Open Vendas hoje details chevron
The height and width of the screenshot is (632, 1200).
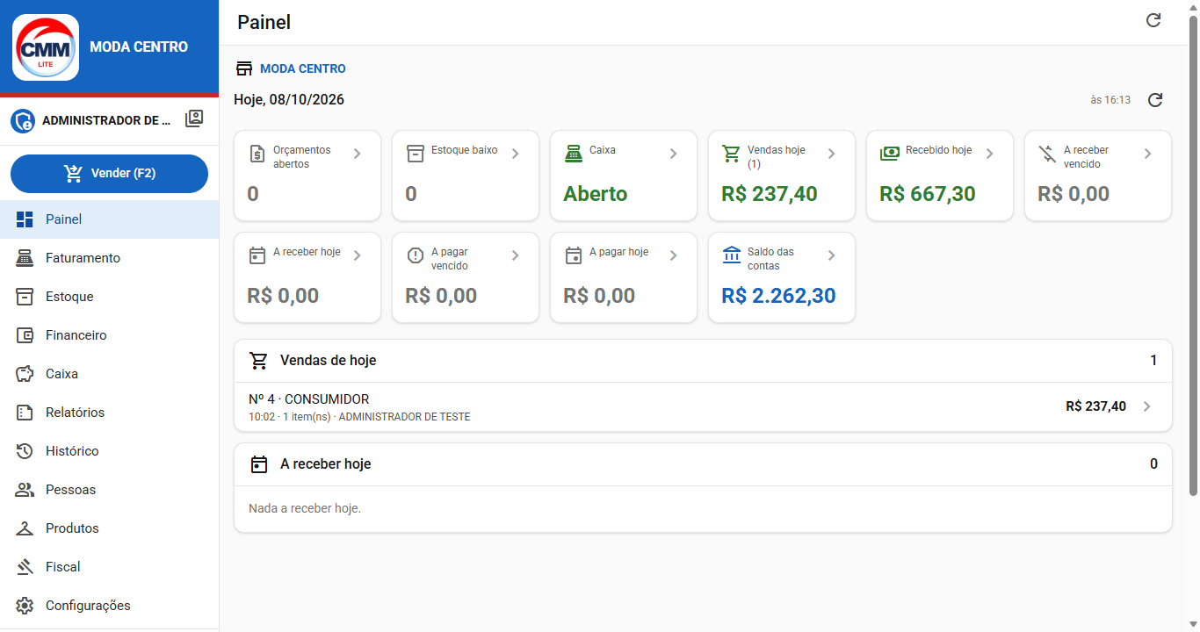(x=831, y=154)
